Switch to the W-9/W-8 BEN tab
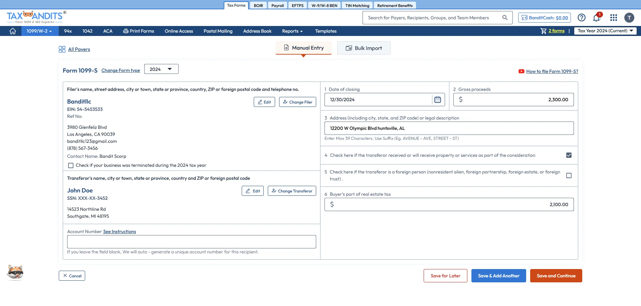The image size is (641, 306). (x=324, y=6)
